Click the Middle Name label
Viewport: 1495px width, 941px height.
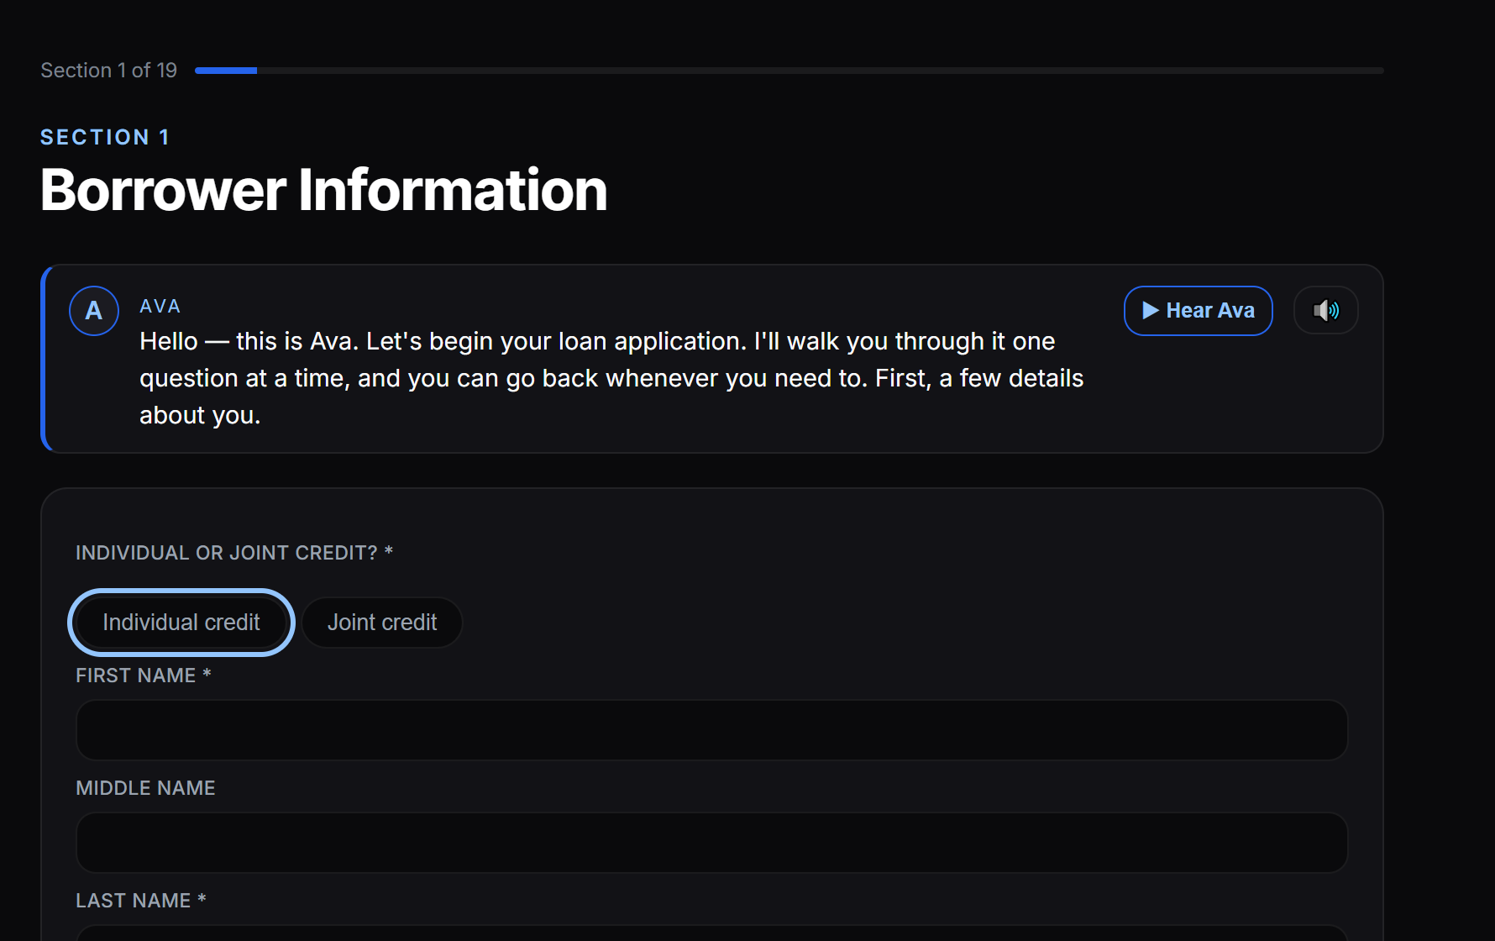pyautogui.click(x=145, y=788)
